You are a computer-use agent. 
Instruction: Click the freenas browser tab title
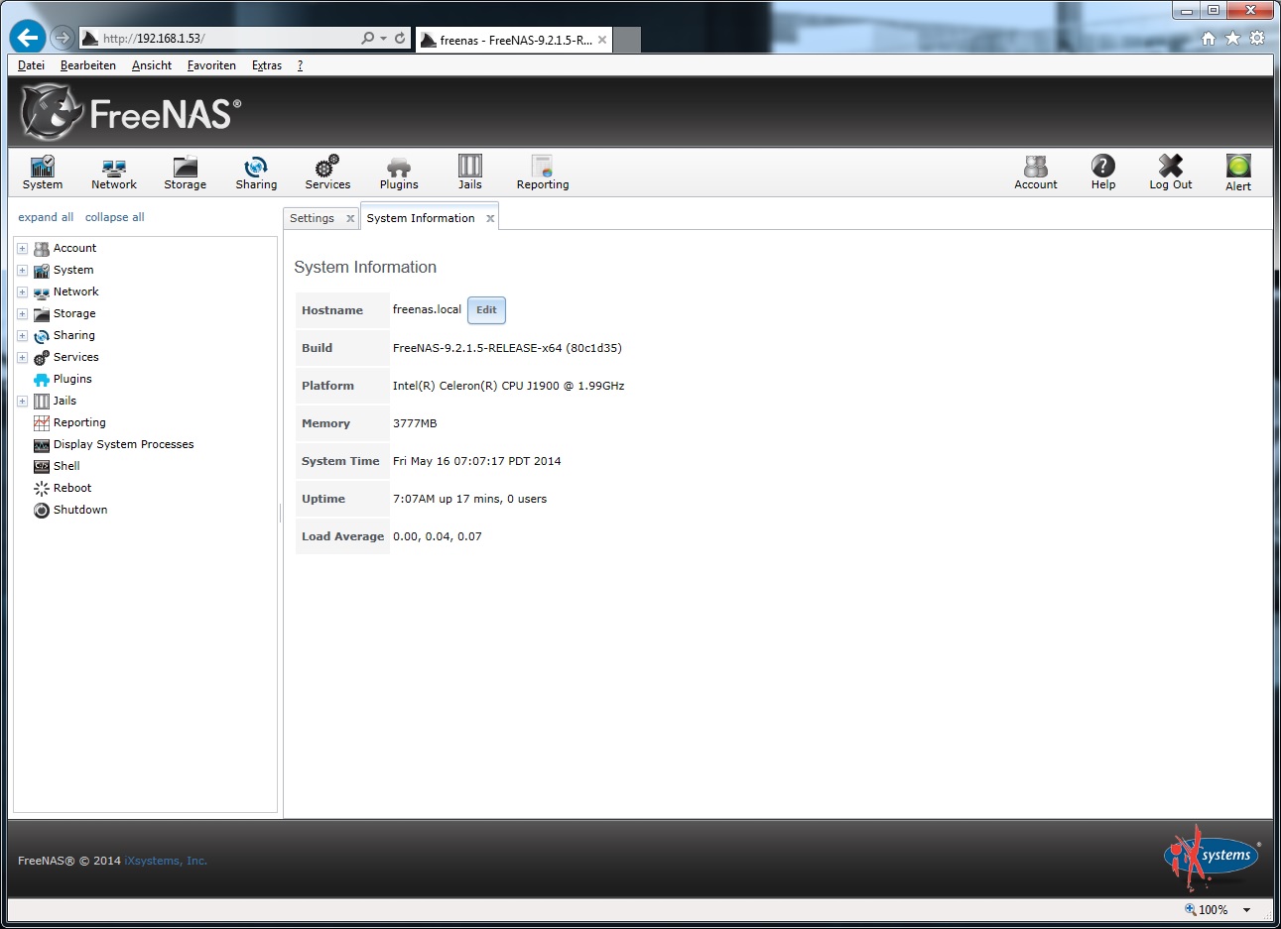515,41
